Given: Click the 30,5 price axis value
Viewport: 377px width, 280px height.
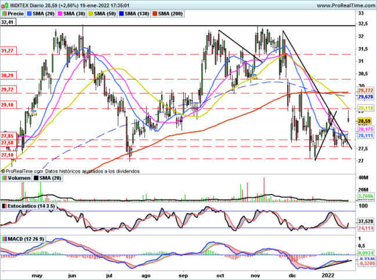Looking at the screenshot, I should [363, 74].
